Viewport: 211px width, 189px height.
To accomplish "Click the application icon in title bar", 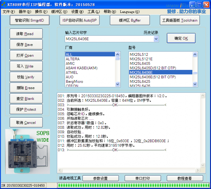I will coord(4,4).
